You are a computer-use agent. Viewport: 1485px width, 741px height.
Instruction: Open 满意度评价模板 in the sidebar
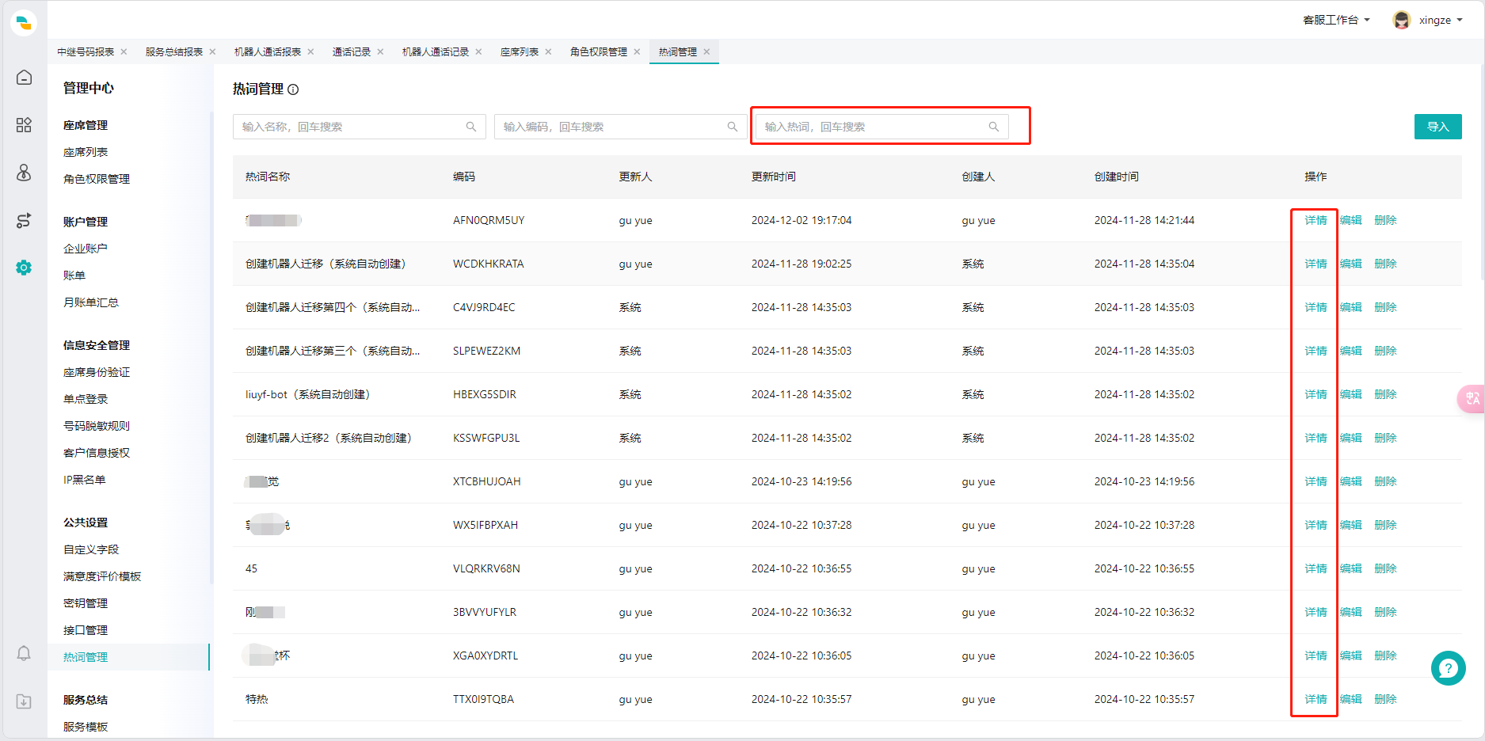click(102, 576)
